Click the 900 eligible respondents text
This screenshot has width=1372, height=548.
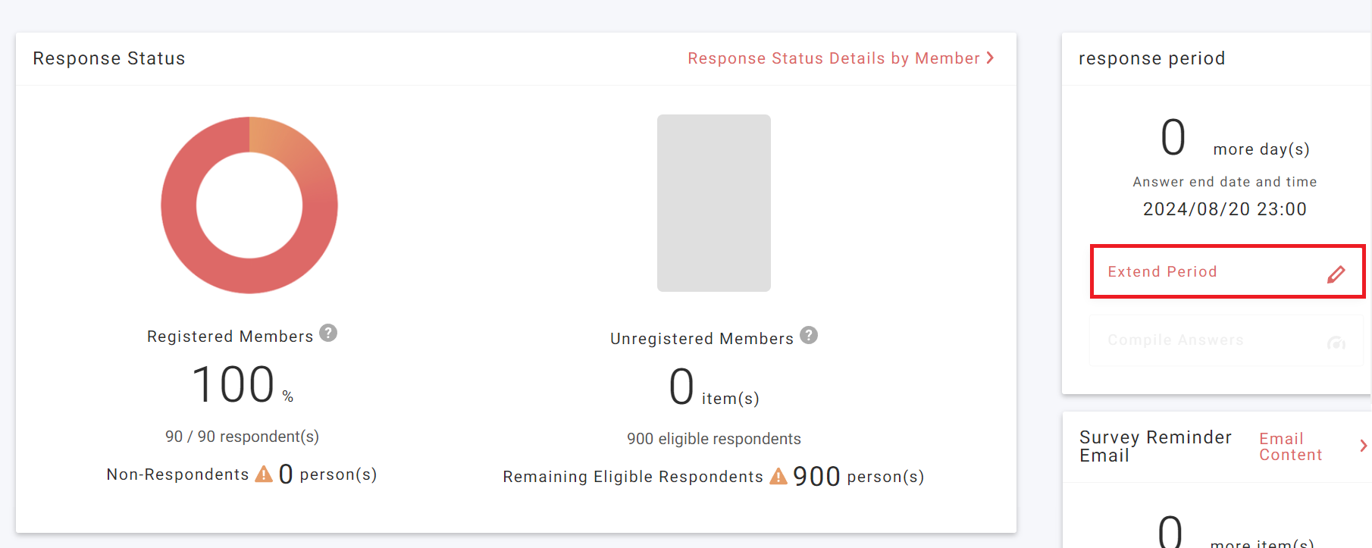713,439
